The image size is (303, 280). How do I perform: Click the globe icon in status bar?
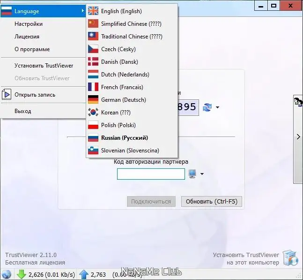coord(6,274)
